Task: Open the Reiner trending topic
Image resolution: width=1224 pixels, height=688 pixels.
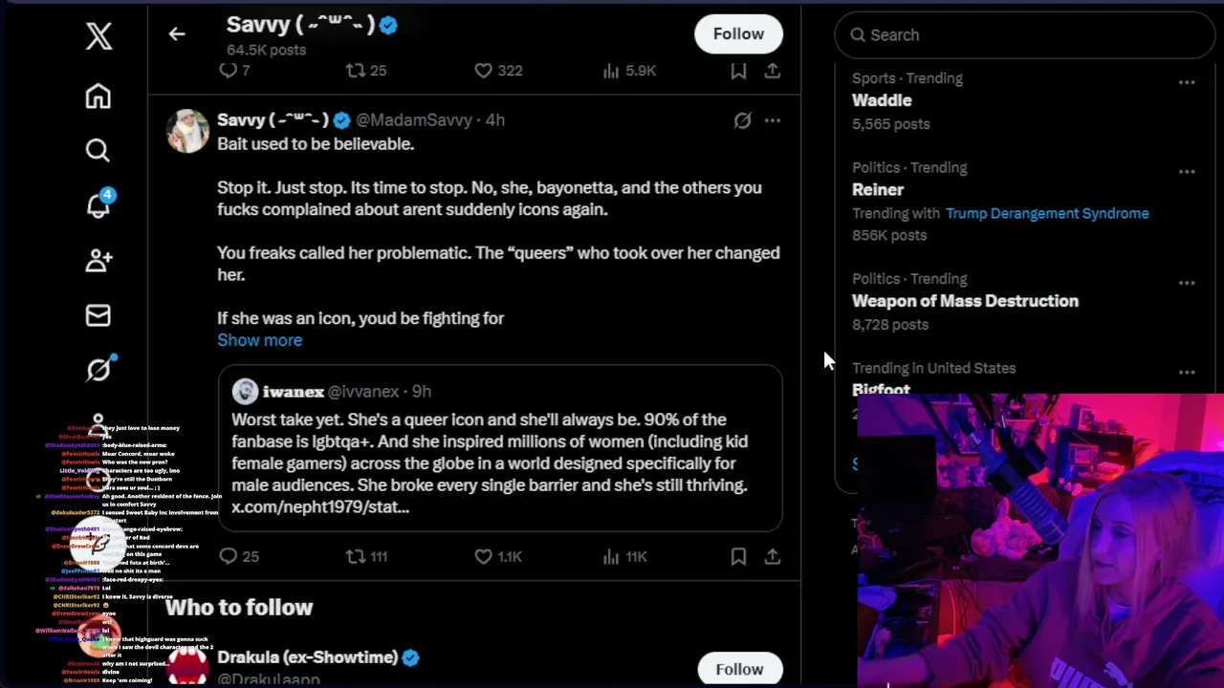Action: tap(878, 189)
